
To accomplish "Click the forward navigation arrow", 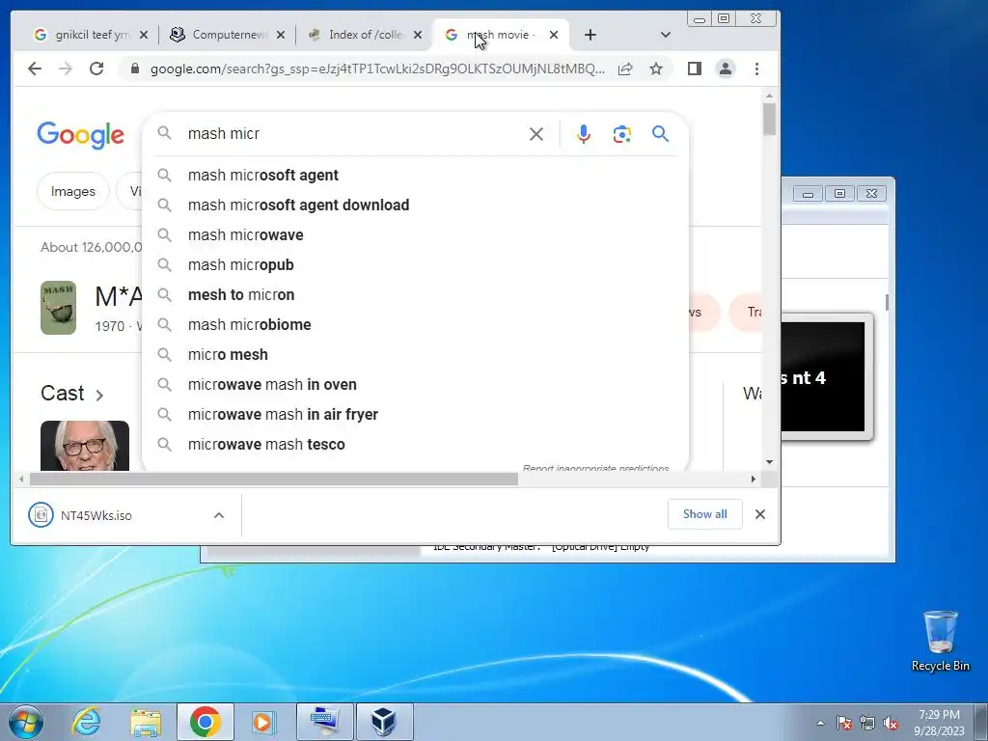I will click(x=66, y=69).
